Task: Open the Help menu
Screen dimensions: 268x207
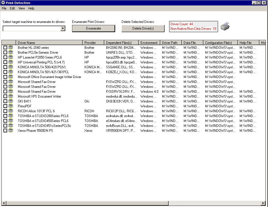Action: (x=31, y=8)
